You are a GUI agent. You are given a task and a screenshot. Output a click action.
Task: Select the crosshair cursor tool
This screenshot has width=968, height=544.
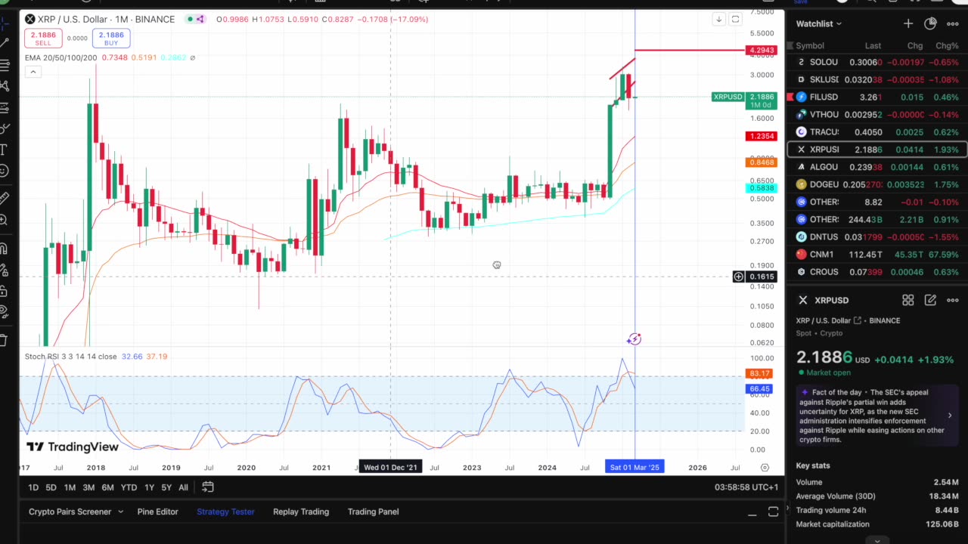[x=4, y=23]
